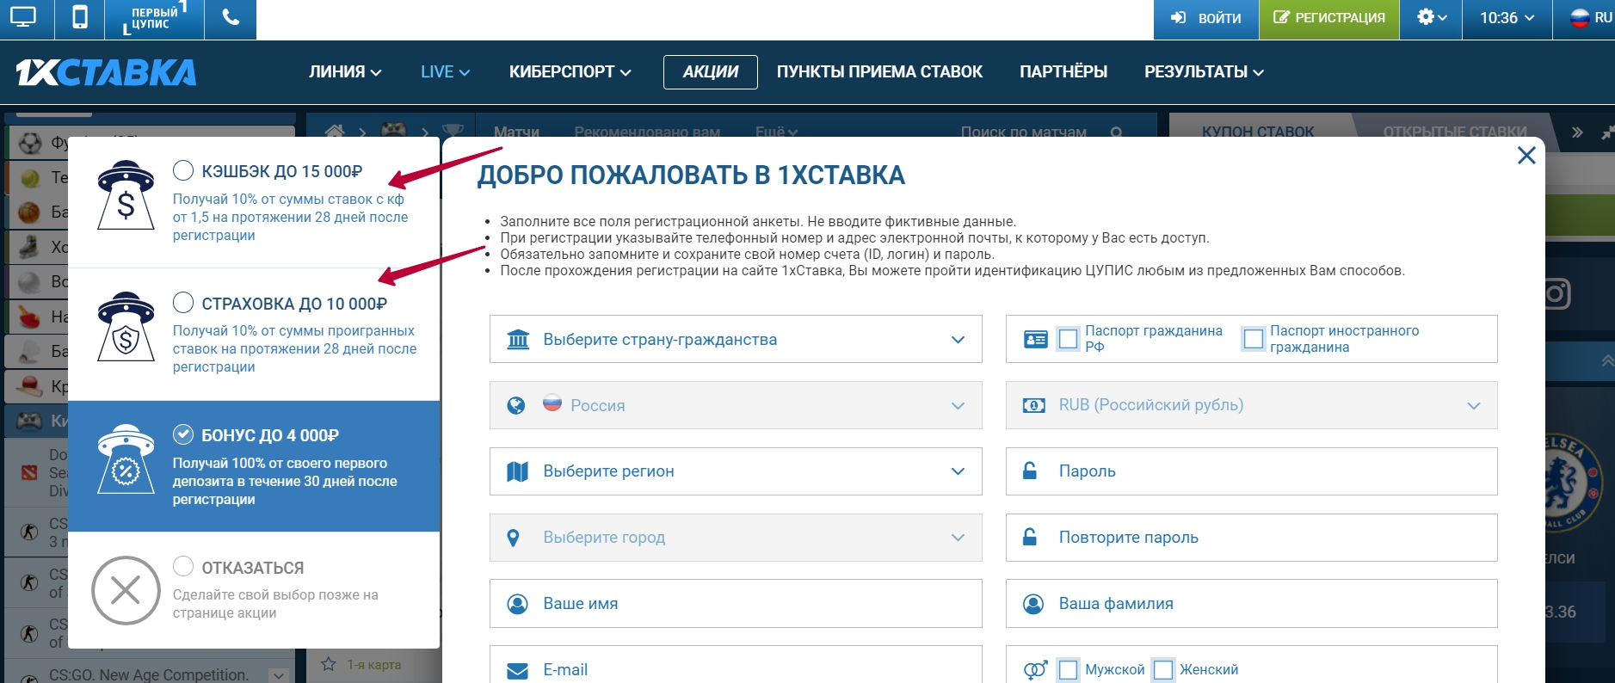Click the football sport icon in sidebar
The height and width of the screenshot is (683, 1615).
[30, 143]
